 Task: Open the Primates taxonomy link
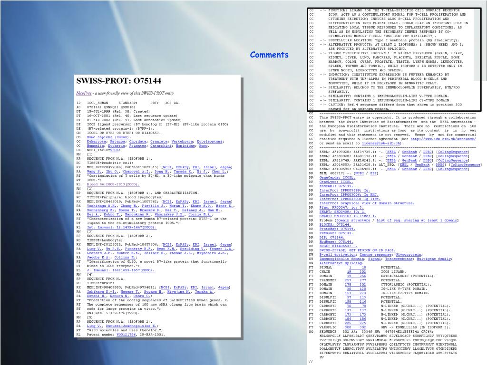click(x=138, y=146)
